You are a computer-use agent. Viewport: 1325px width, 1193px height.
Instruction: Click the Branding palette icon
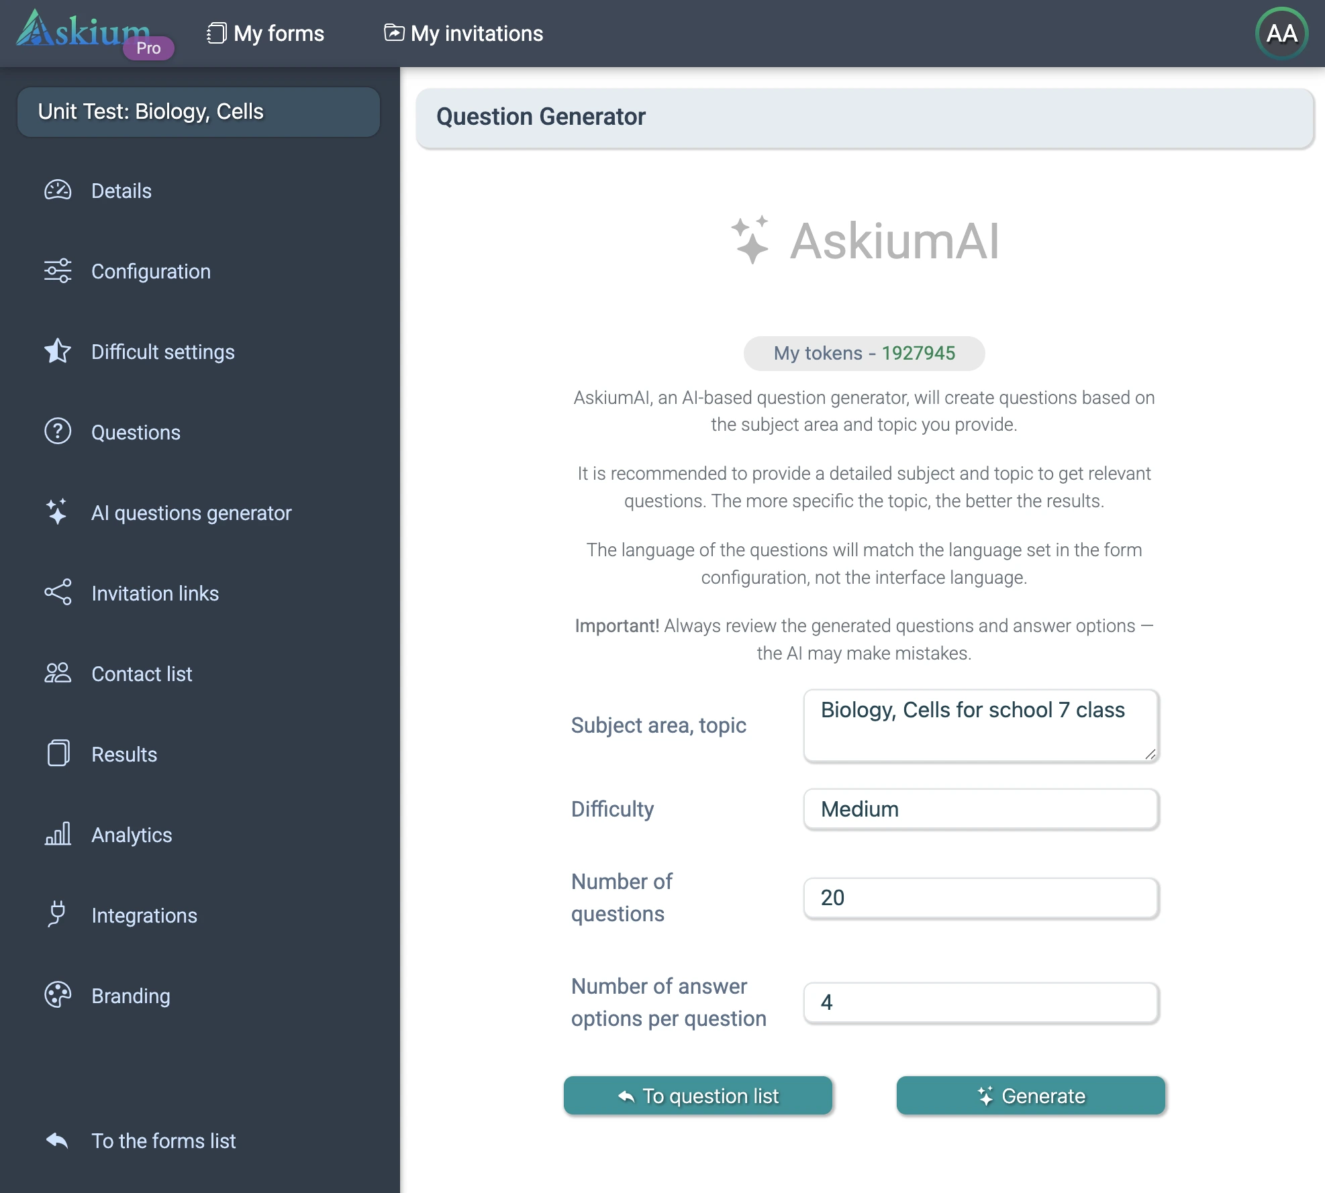pyautogui.click(x=58, y=995)
